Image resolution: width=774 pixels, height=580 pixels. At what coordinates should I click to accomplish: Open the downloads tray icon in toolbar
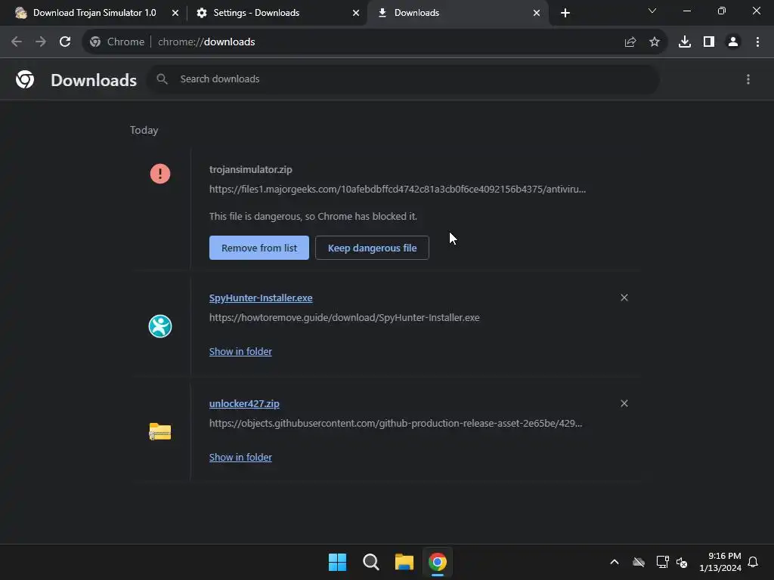pyautogui.click(x=685, y=42)
